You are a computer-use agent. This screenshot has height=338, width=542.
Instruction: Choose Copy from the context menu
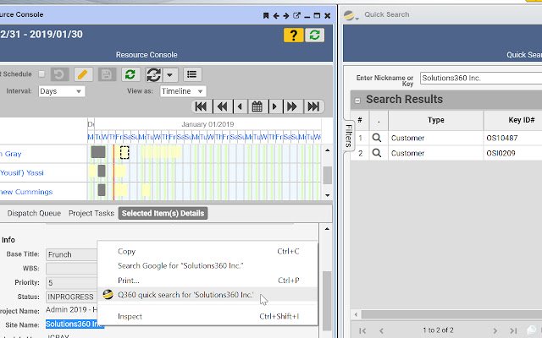[x=207, y=252]
